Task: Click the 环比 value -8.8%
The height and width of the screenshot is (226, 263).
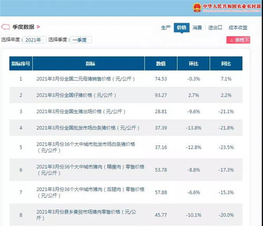Action: point(194,170)
